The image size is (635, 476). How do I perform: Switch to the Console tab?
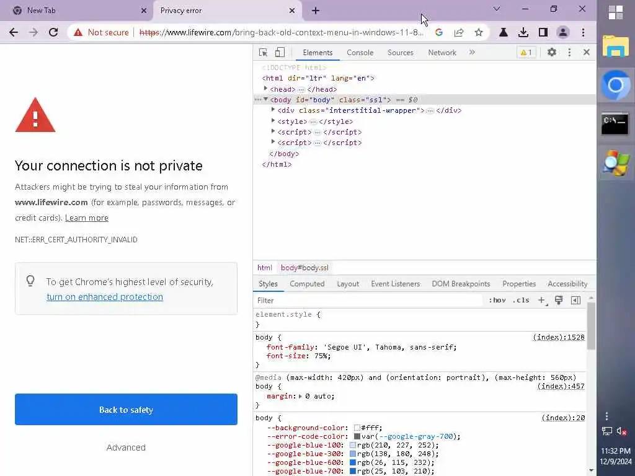(360, 53)
